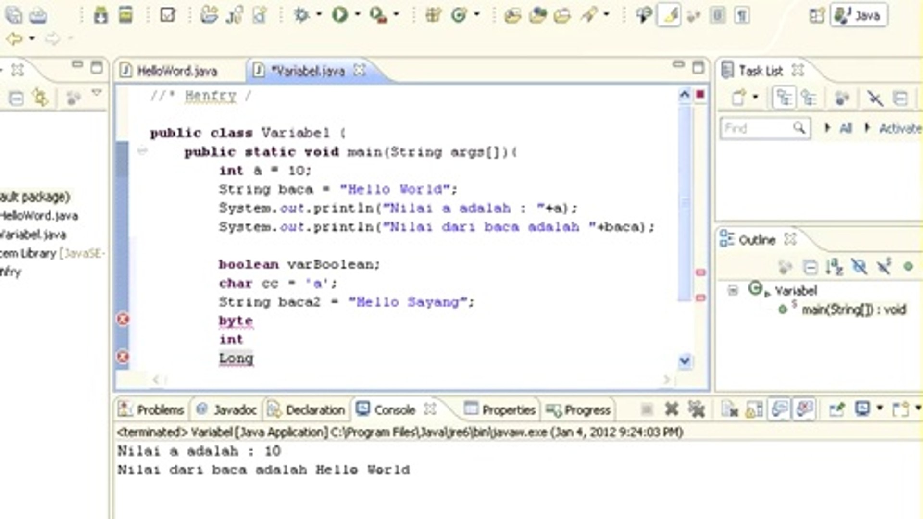Screen dimensions: 923x519
Task: Toggle Mark Occurrences highlighting
Action: [670, 16]
